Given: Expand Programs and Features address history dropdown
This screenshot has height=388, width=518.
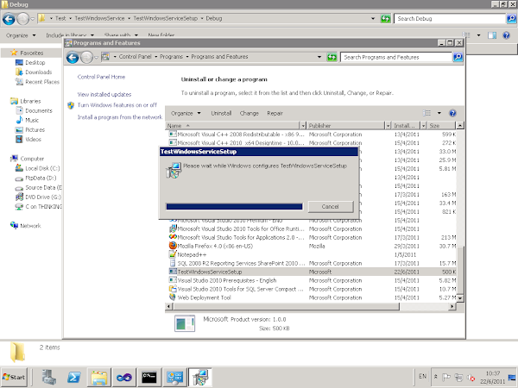Looking at the screenshot, I should coord(319,57).
